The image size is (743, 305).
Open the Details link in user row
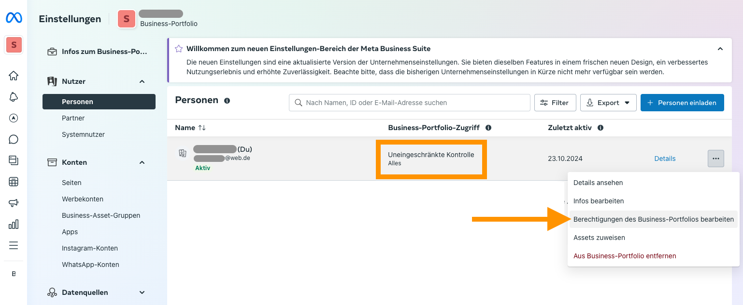tap(665, 159)
